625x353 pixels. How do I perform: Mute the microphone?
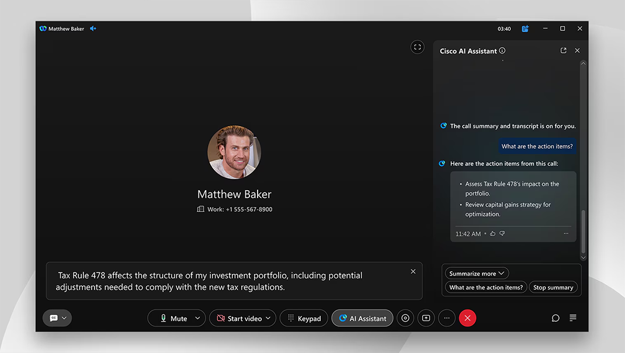click(174, 319)
